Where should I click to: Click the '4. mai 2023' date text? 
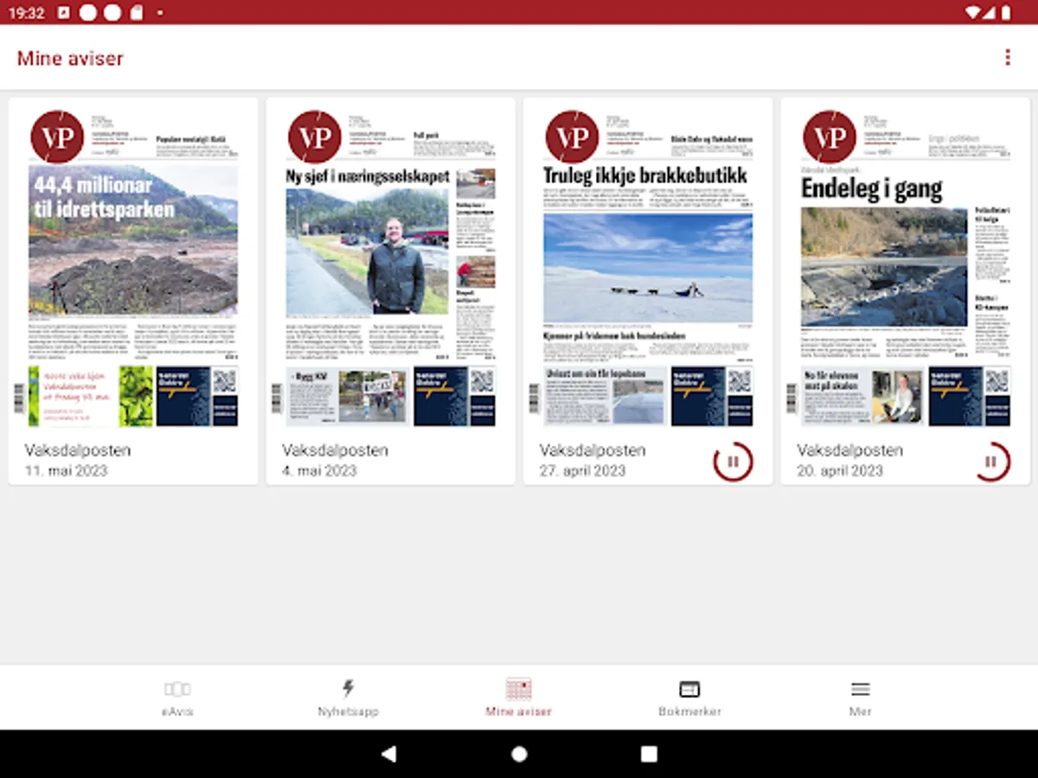[x=319, y=471]
